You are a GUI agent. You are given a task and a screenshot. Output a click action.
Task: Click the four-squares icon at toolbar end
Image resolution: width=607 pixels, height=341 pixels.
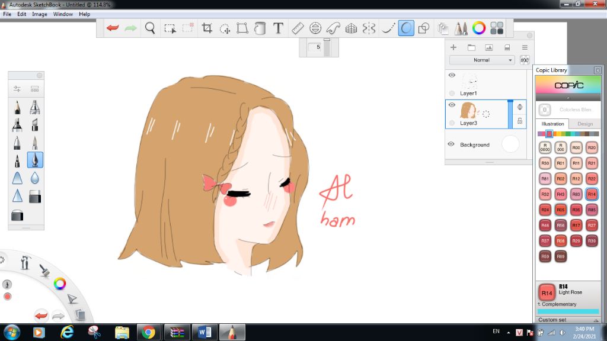[497, 28]
